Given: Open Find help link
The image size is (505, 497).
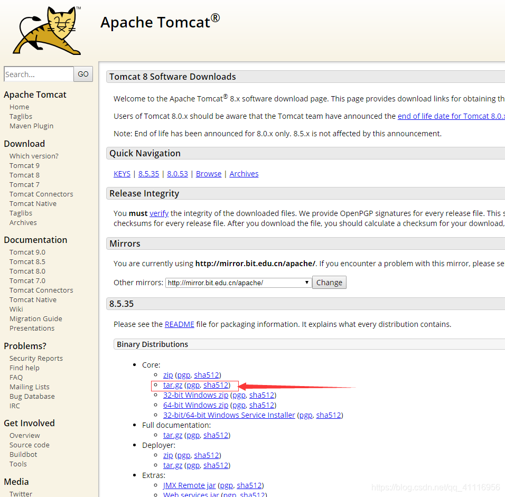Looking at the screenshot, I should tap(24, 368).
